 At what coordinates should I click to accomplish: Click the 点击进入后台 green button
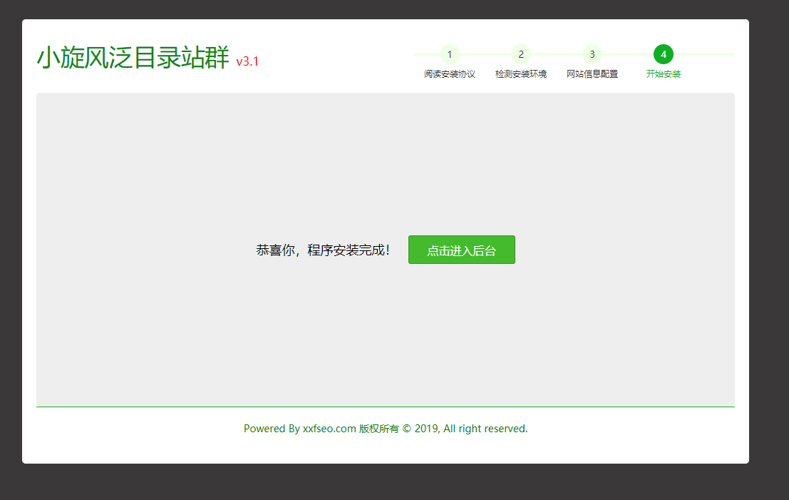pos(461,250)
